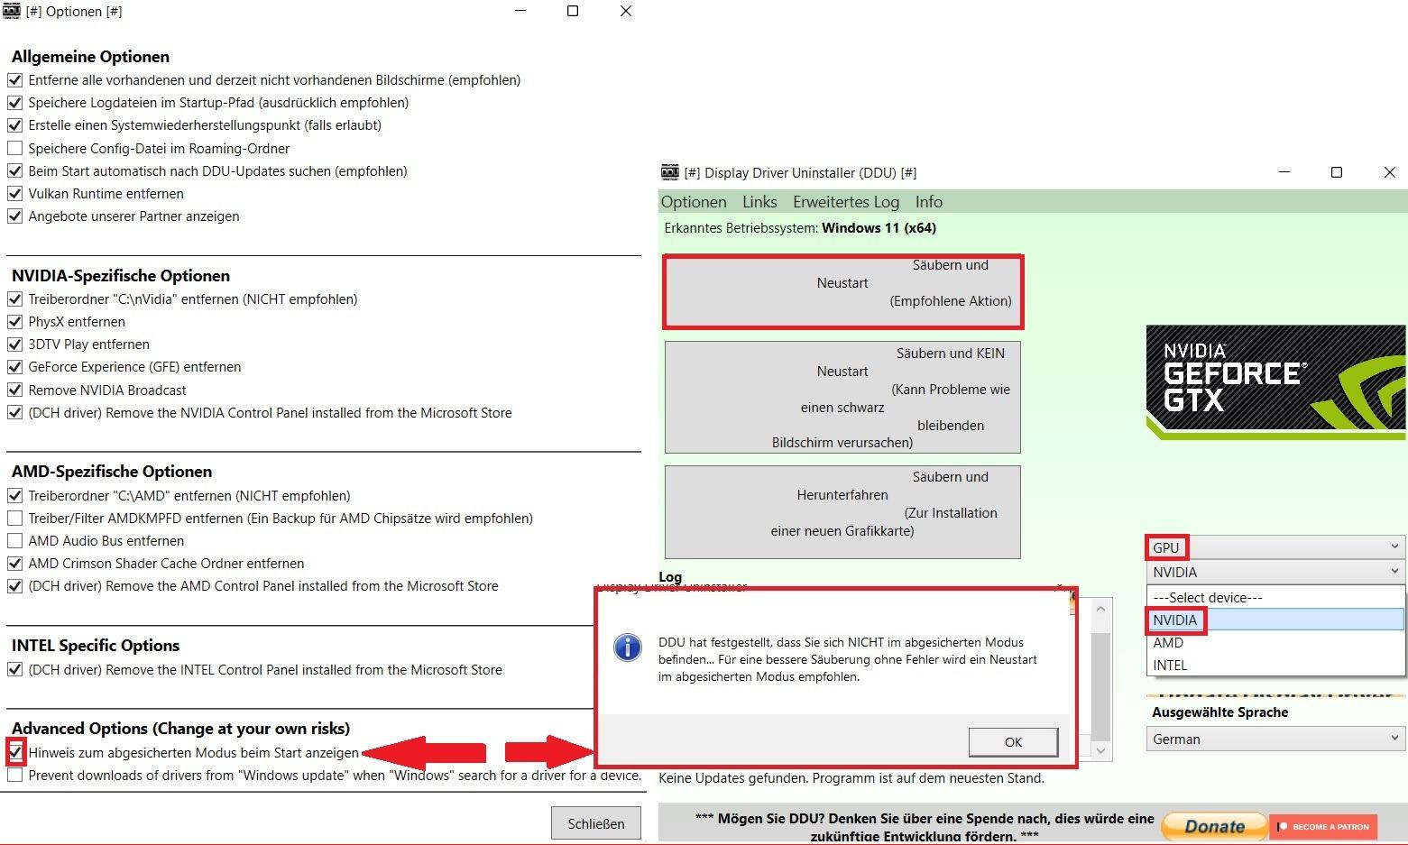Open the Links menu in DDU

pyautogui.click(x=759, y=202)
